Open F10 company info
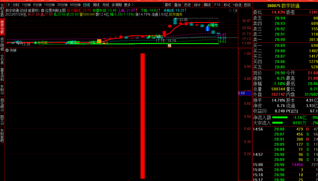 pos(217,5)
